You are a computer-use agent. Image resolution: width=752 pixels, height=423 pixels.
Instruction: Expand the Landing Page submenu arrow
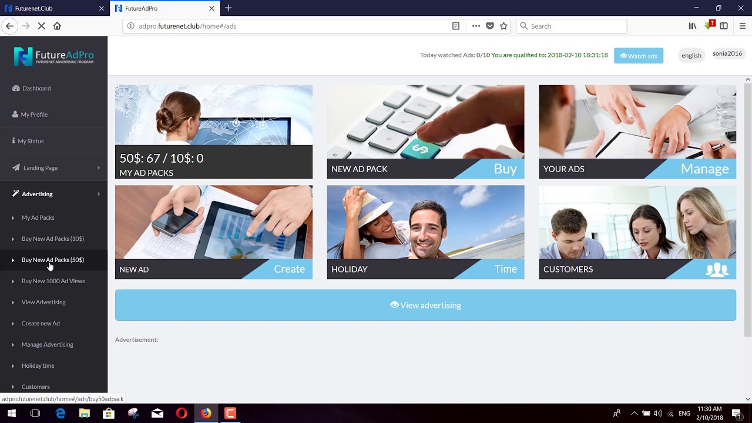click(x=99, y=168)
